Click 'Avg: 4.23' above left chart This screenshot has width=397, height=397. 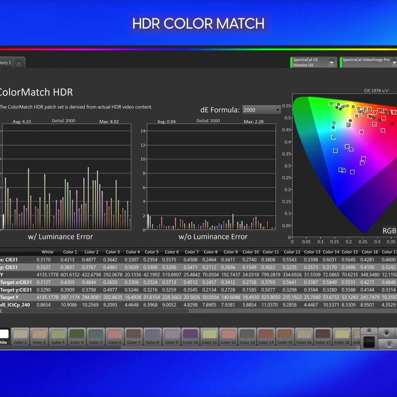22,121
